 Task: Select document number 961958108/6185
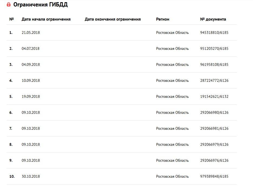click(214, 64)
